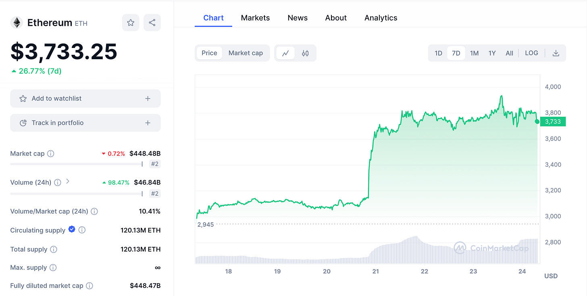Open Fully diluted market cap info icon
The height and width of the screenshot is (296, 587).
[90, 286]
